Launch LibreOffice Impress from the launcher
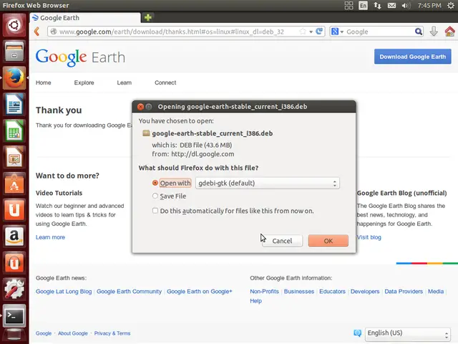458x344 pixels. point(14,157)
